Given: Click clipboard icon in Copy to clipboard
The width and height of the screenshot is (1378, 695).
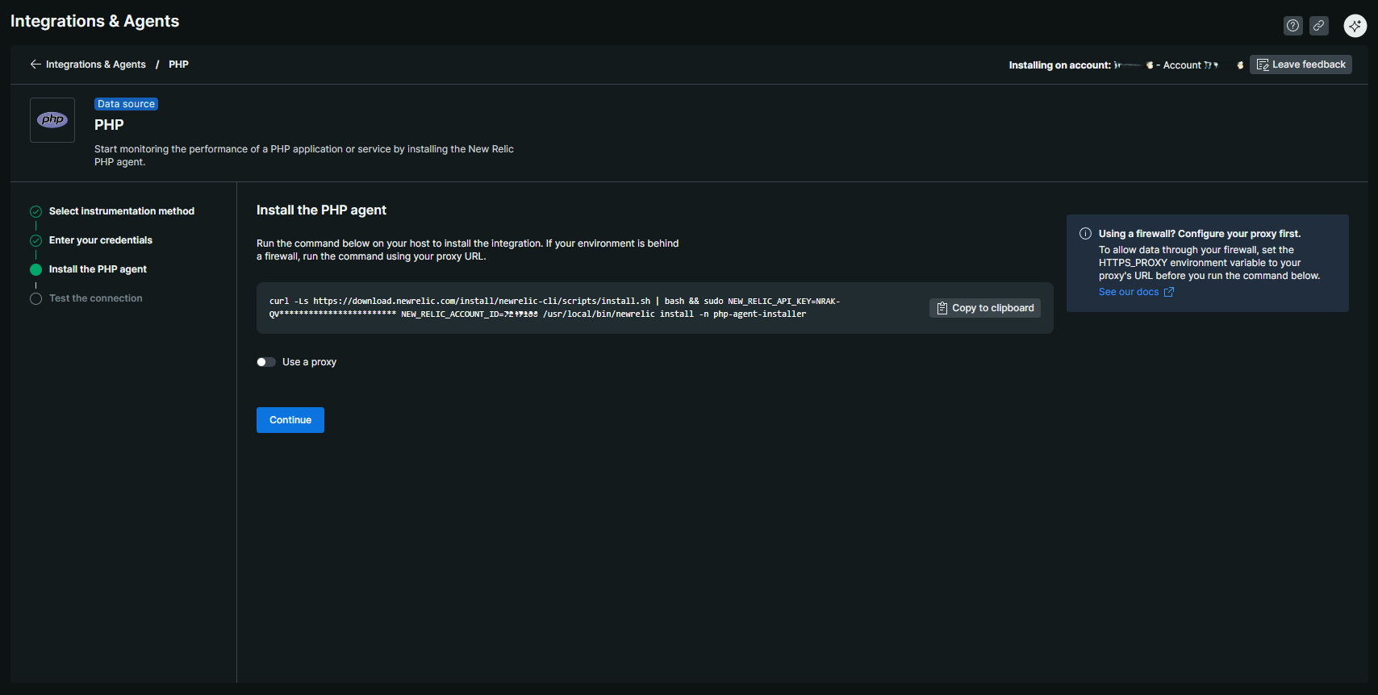Looking at the screenshot, I should (x=942, y=308).
